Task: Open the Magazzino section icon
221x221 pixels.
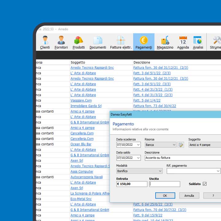Action: [x=165, y=40]
